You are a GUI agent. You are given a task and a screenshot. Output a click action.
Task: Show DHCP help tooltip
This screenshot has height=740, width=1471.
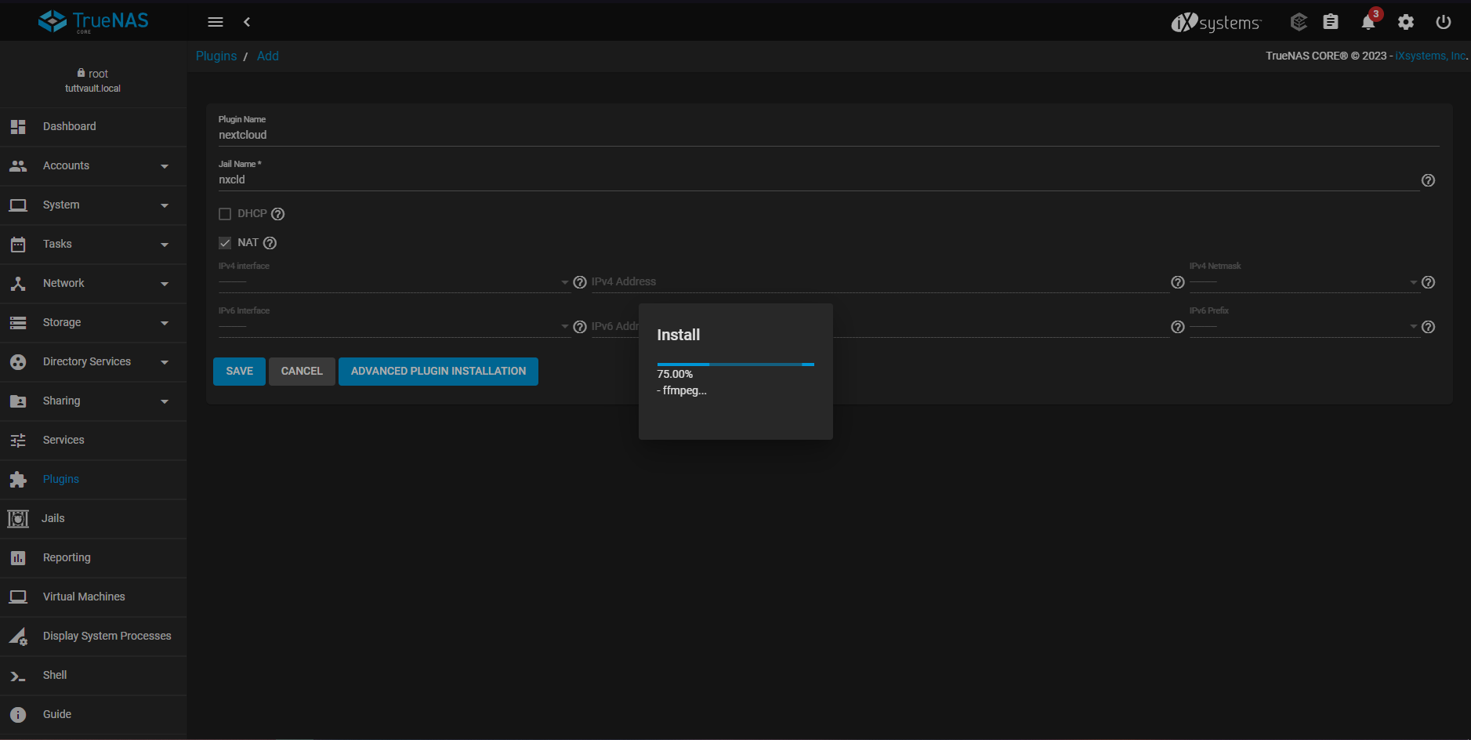click(277, 214)
